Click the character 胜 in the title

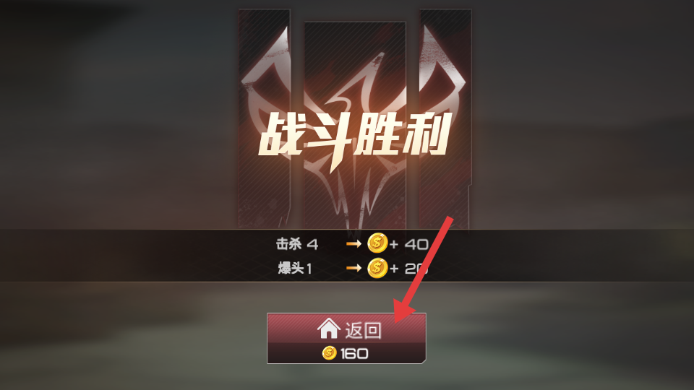click(380, 134)
